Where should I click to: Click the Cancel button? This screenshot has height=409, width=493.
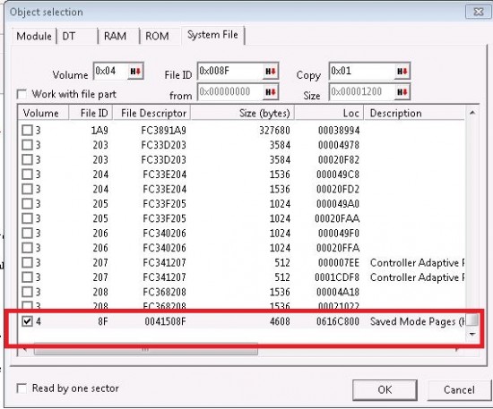pyautogui.click(x=459, y=390)
